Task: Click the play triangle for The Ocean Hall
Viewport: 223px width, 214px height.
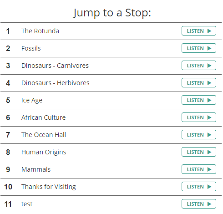Action: click(x=209, y=135)
